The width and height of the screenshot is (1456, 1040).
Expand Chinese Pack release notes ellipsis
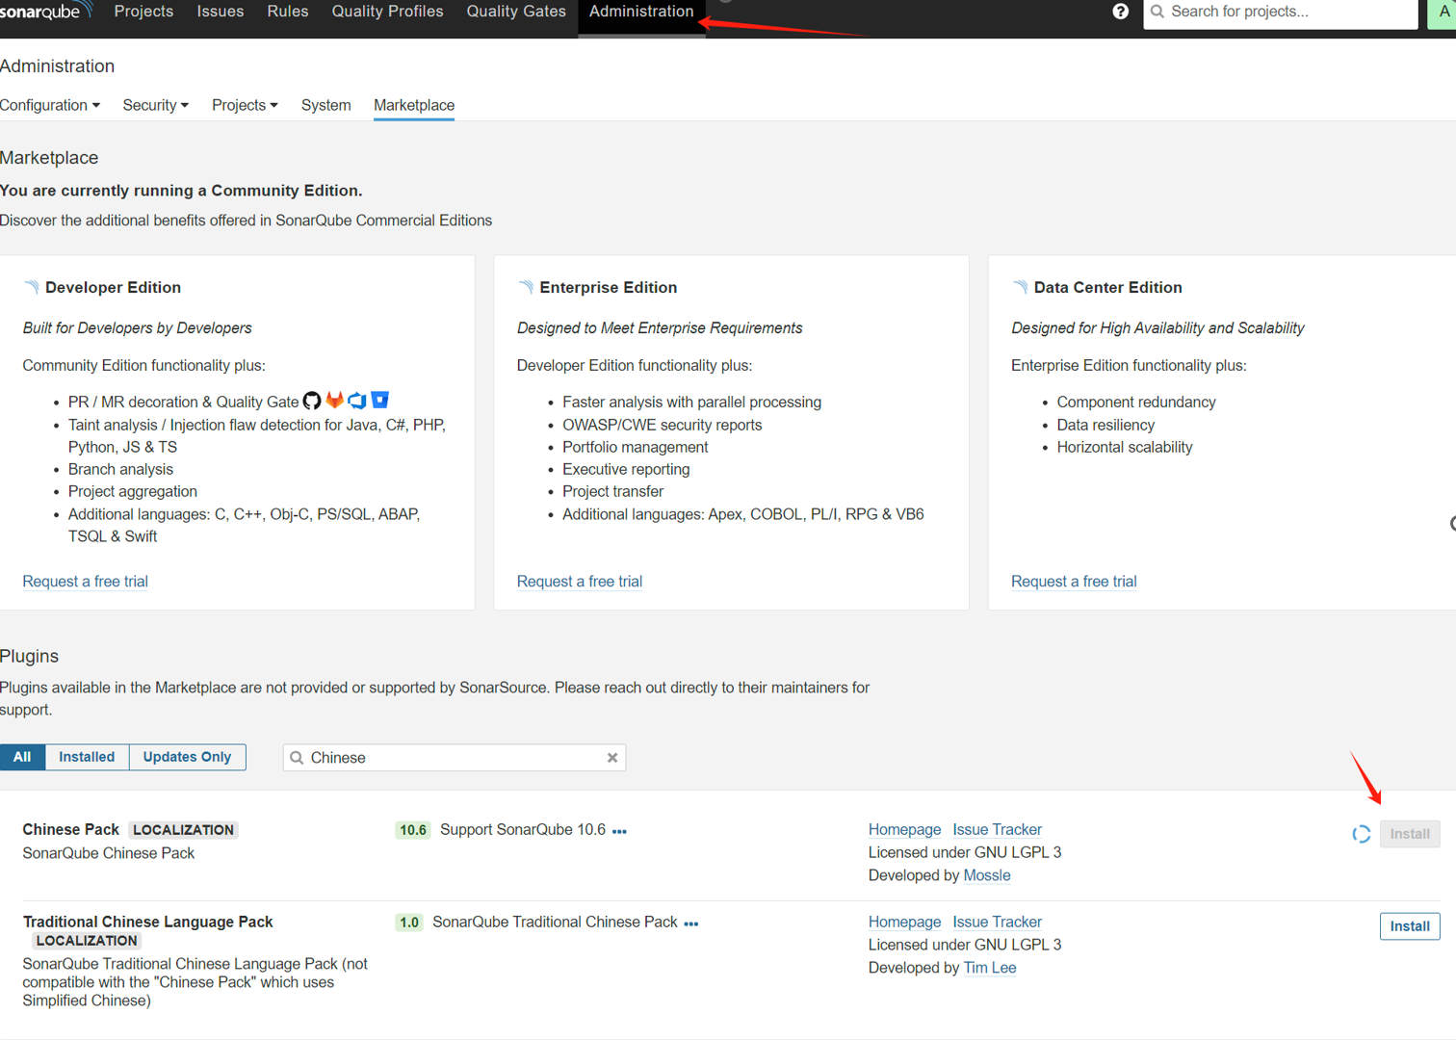pyautogui.click(x=619, y=831)
